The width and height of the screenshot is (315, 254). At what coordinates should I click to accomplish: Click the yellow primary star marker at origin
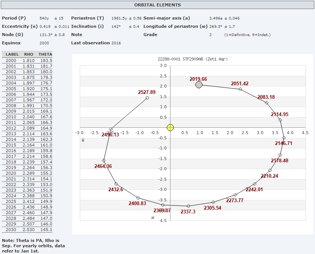click(170, 127)
